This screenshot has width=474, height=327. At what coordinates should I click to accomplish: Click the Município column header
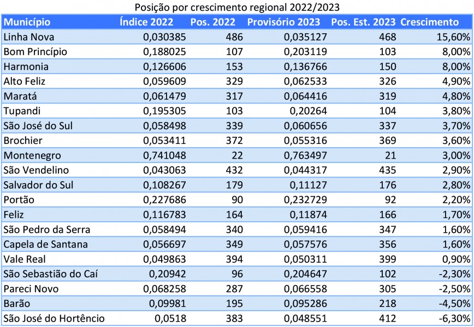(x=27, y=22)
